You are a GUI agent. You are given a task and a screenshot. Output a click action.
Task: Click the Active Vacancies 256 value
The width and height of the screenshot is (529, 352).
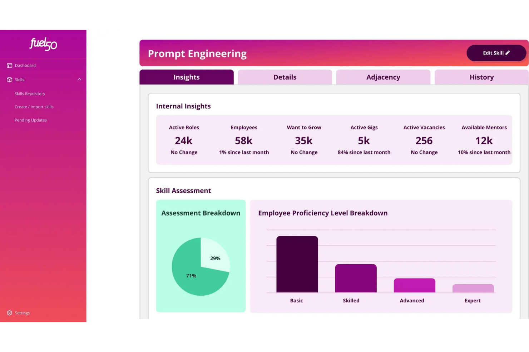pos(424,141)
